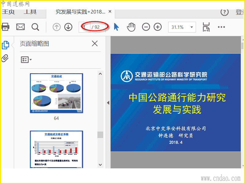This screenshot has height=184, width=245.
Task: Click the thumbnail panel scrollbar thumb
Action: point(100,135)
